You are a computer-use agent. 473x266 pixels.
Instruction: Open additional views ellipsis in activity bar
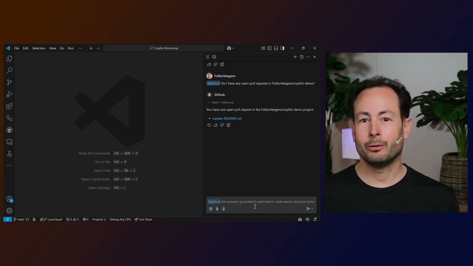pyautogui.click(x=9, y=166)
